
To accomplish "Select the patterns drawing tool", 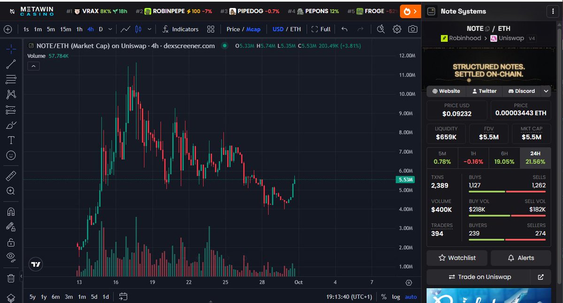I will (x=11, y=94).
